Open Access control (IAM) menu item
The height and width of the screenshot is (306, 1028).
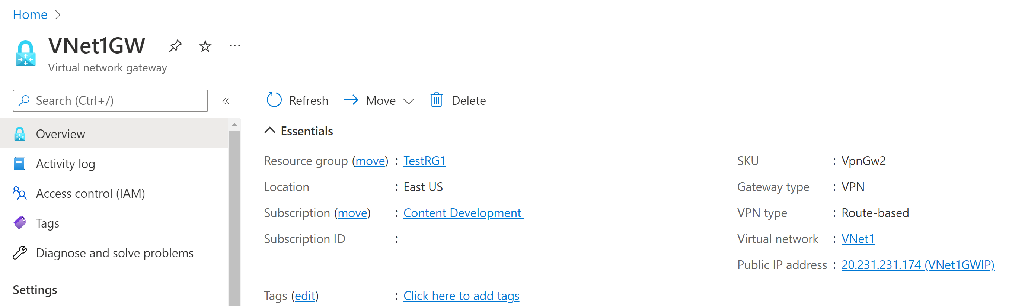click(114, 193)
